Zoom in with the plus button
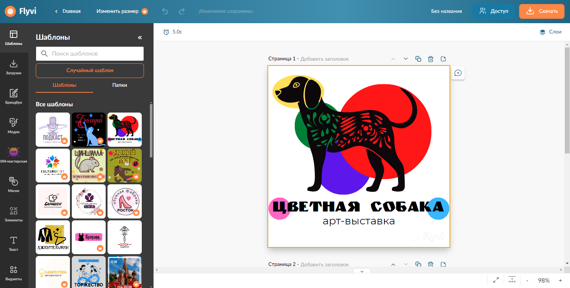 pos(560,280)
